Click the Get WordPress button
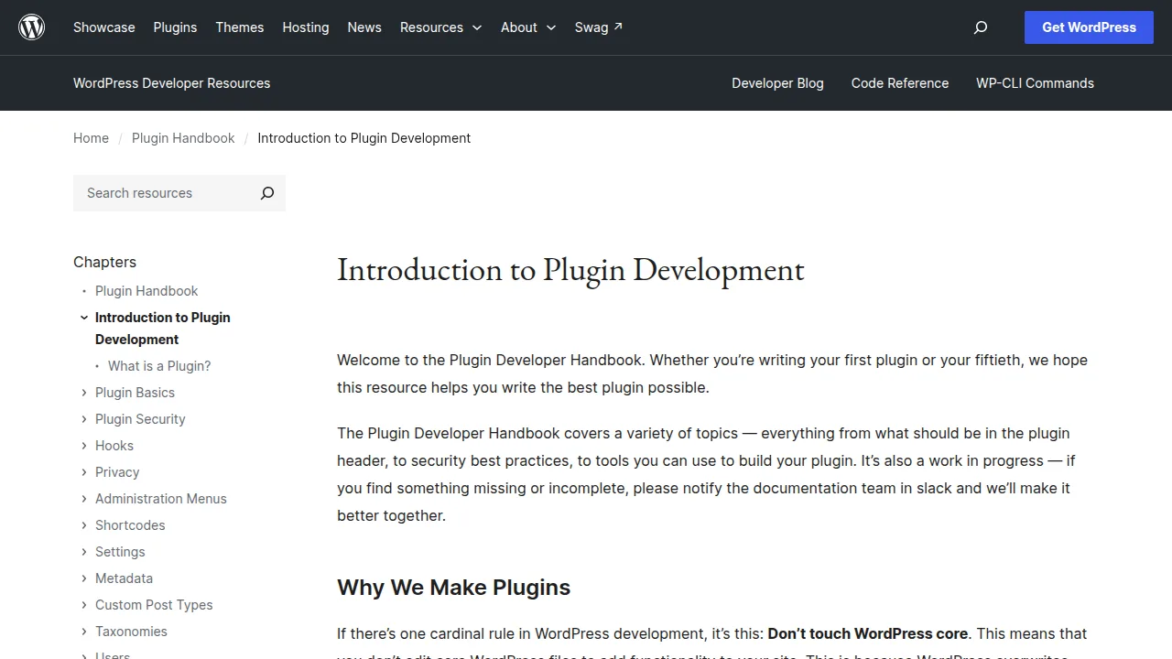The image size is (1172, 659). 1090,27
